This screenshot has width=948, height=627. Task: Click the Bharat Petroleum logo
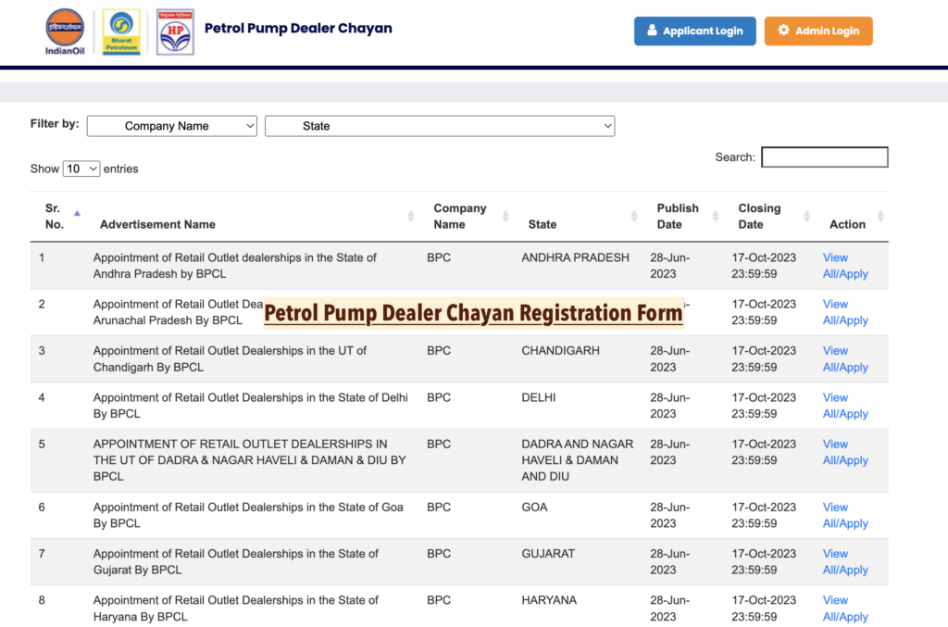[121, 31]
